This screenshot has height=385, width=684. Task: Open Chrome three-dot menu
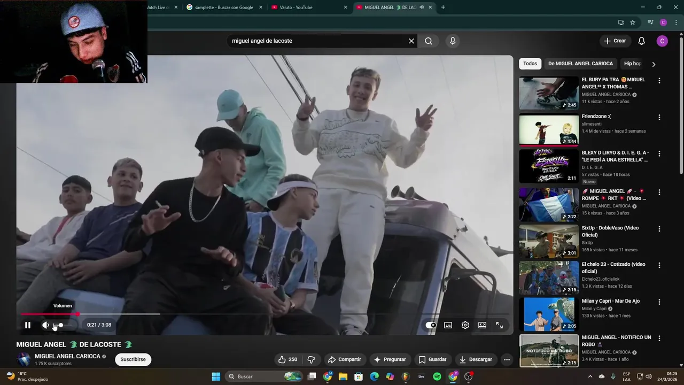675,22
